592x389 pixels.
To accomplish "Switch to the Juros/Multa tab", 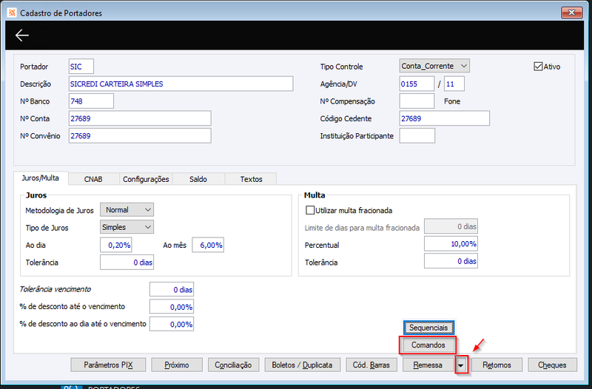I will [x=41, y=178].
